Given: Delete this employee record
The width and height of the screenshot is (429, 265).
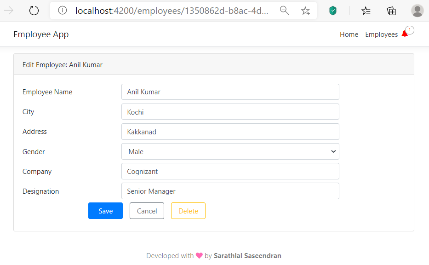Looking at the screenshot, I should tap(188, 211).
